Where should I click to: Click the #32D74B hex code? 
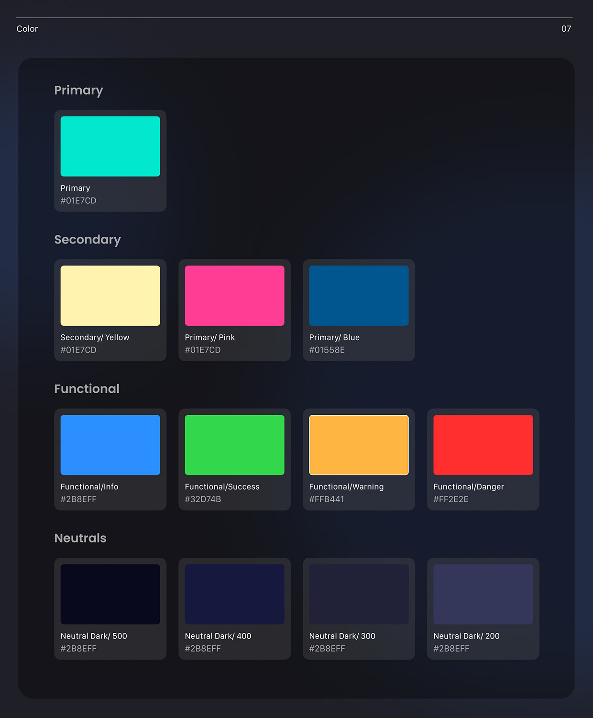(203, 499)
